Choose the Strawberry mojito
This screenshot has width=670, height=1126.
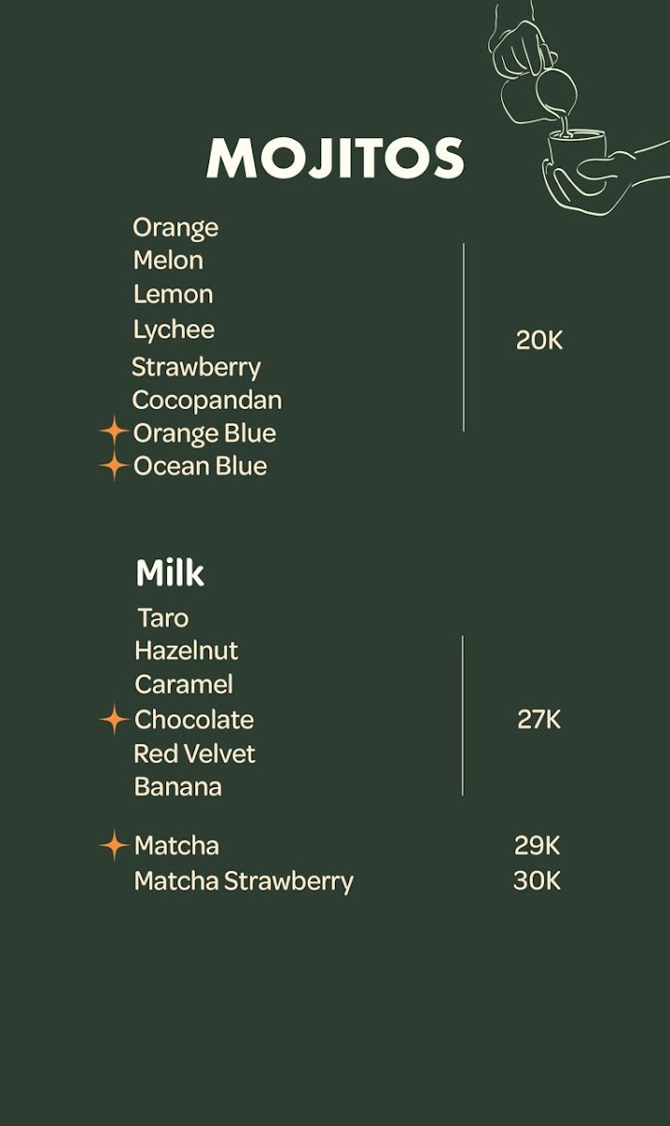click(196, 366)
